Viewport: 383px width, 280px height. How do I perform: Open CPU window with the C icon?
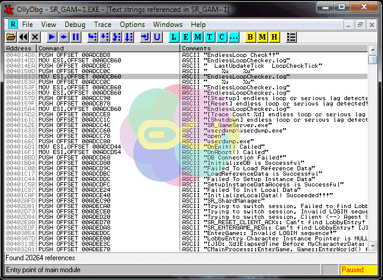tap(221, 37)
